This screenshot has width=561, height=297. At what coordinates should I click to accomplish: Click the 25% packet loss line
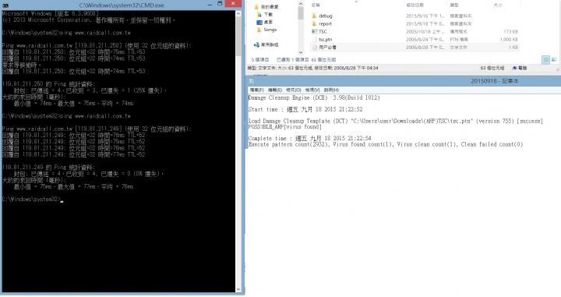click(x=90, y=90)
